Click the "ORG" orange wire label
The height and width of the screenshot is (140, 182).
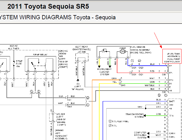(114, 79)
